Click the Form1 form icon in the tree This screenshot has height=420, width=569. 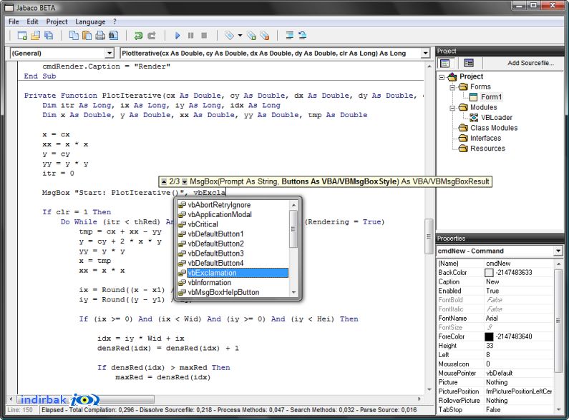click(x=473, y=97)
